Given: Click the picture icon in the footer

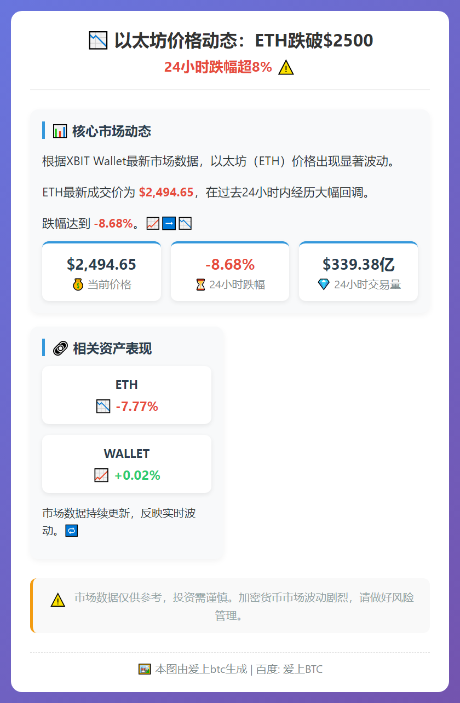Looking at the screenshot, I should [145, 669].
